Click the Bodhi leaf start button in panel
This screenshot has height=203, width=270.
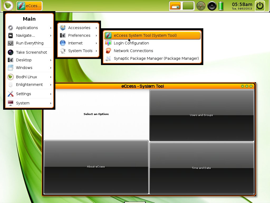(8, 6)
